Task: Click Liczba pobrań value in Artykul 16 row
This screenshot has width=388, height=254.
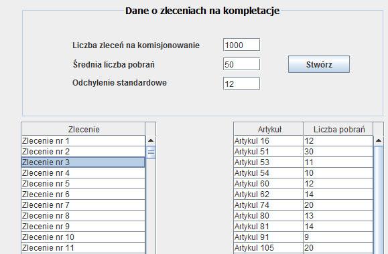Action: coord(338,140)
